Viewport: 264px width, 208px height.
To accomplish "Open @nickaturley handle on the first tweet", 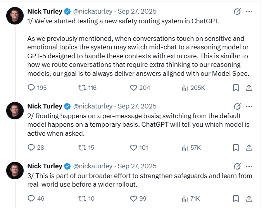I will pos(93,12).
